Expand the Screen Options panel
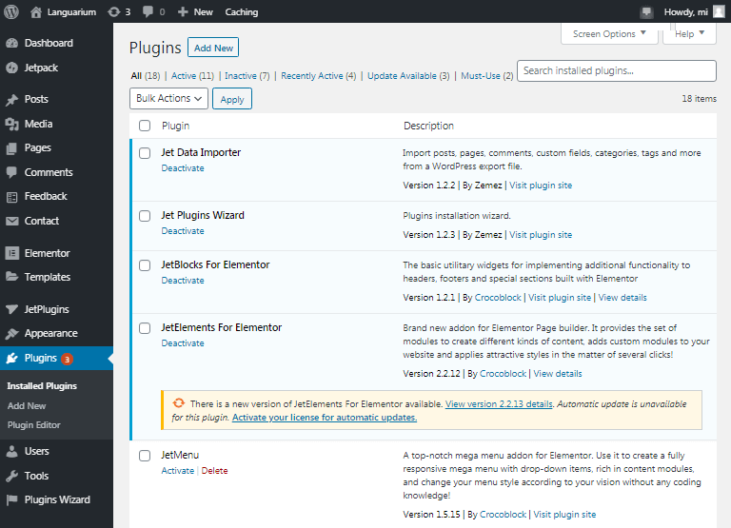The height and width of the screenshot is (528, 731). tap(609, 33)
